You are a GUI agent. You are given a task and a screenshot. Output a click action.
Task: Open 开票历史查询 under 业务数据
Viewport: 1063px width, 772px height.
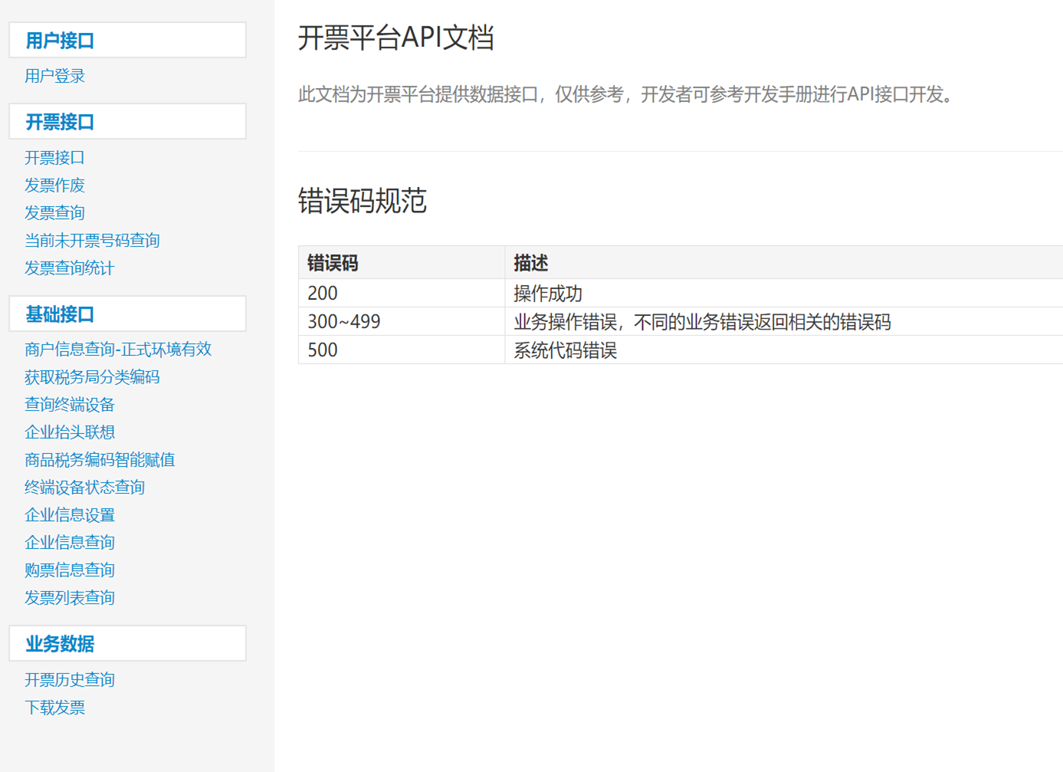pyautogui.click(x=69, y=680)
